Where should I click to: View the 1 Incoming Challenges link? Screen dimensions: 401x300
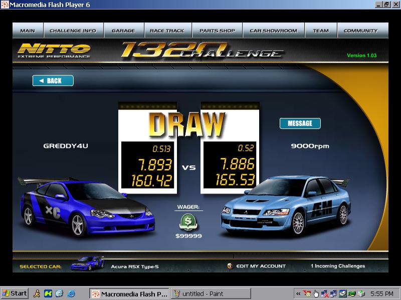pyautogui.click(x=338, y=266)
